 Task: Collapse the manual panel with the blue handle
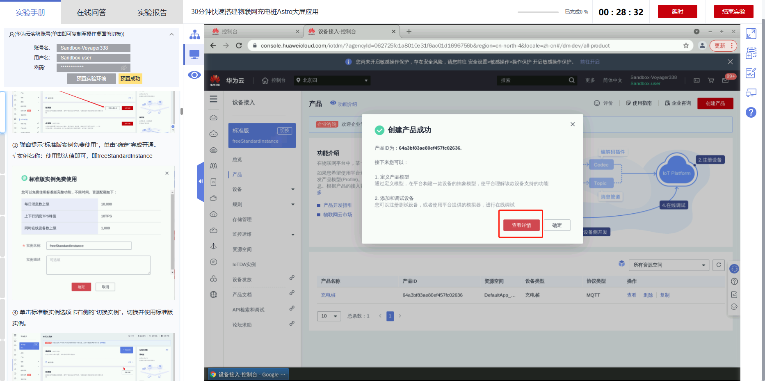[201, 181]
